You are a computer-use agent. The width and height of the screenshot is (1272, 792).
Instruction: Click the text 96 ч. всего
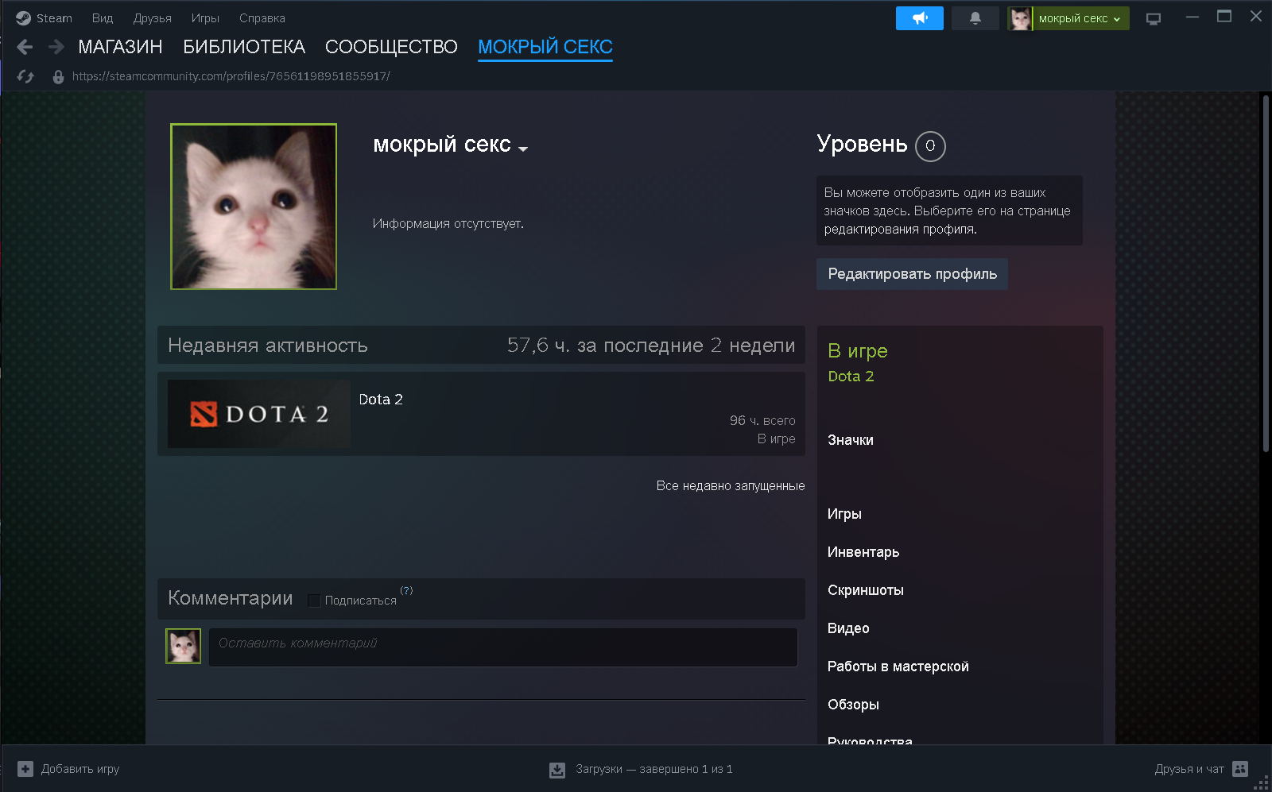pyautogui.click(x=762, y=421)
